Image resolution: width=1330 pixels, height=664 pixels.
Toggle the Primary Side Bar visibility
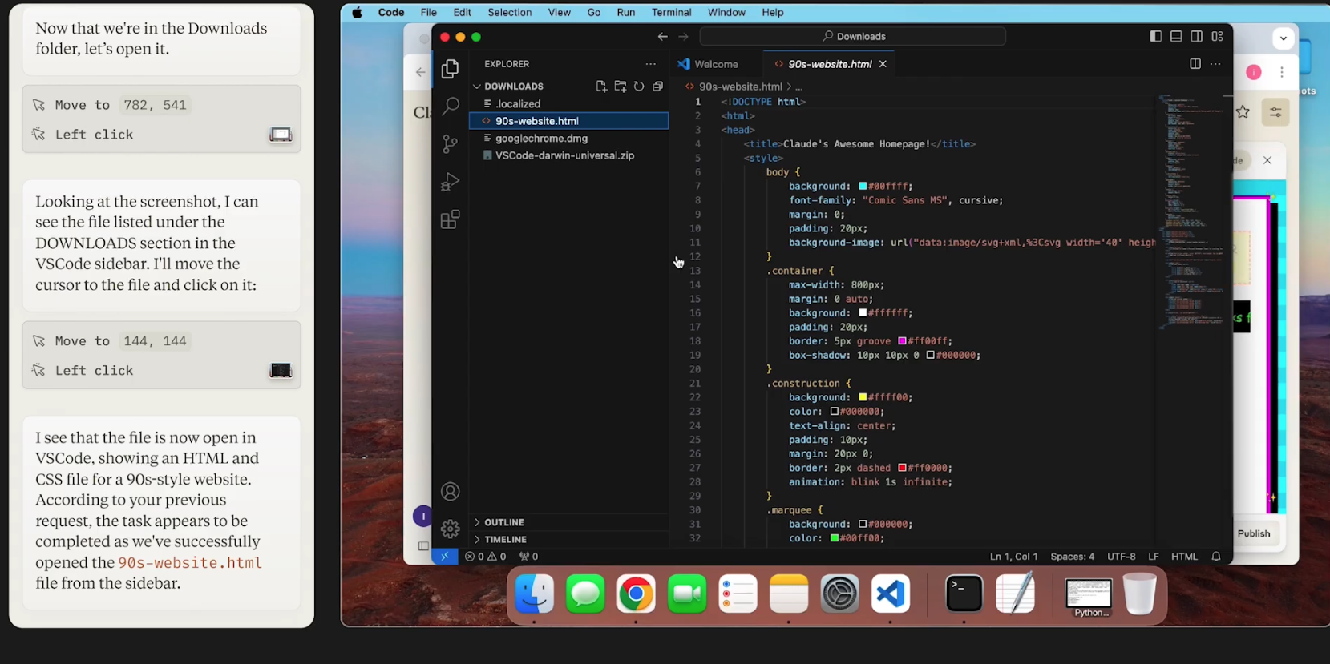1155,37
